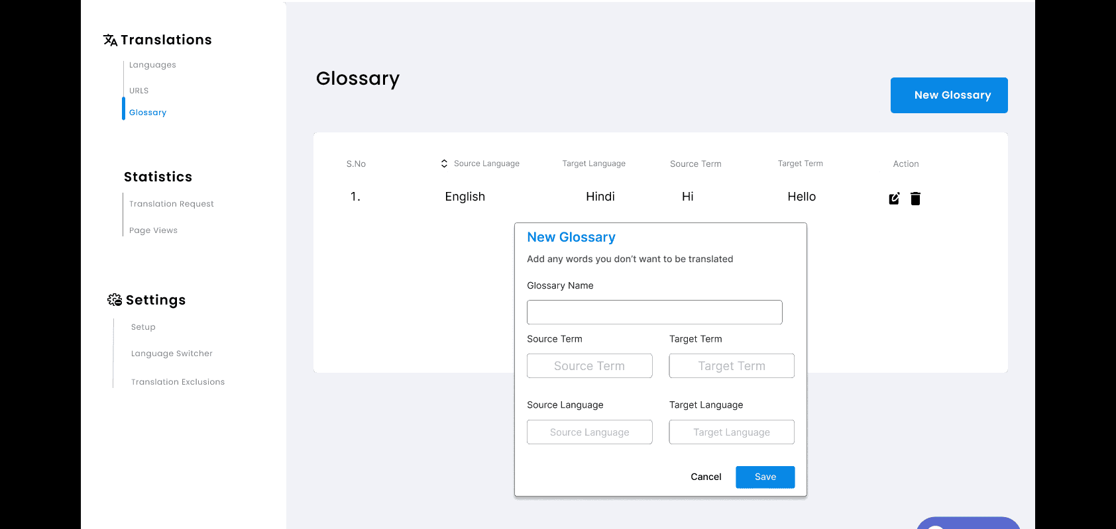This screenshot has width=1116, height=529.
Task: Click the Settings gear icon
Action: coord(115,300)
